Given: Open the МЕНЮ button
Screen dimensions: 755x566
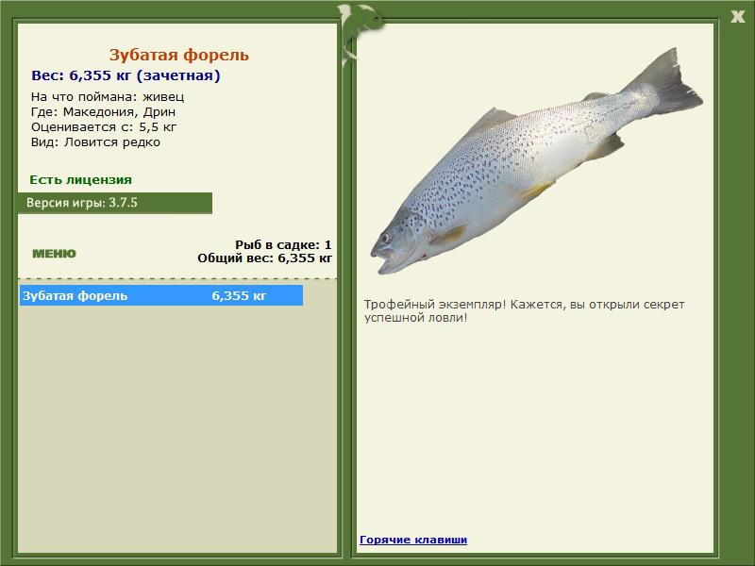Looking at the screenshot, I should coord(54,254).
